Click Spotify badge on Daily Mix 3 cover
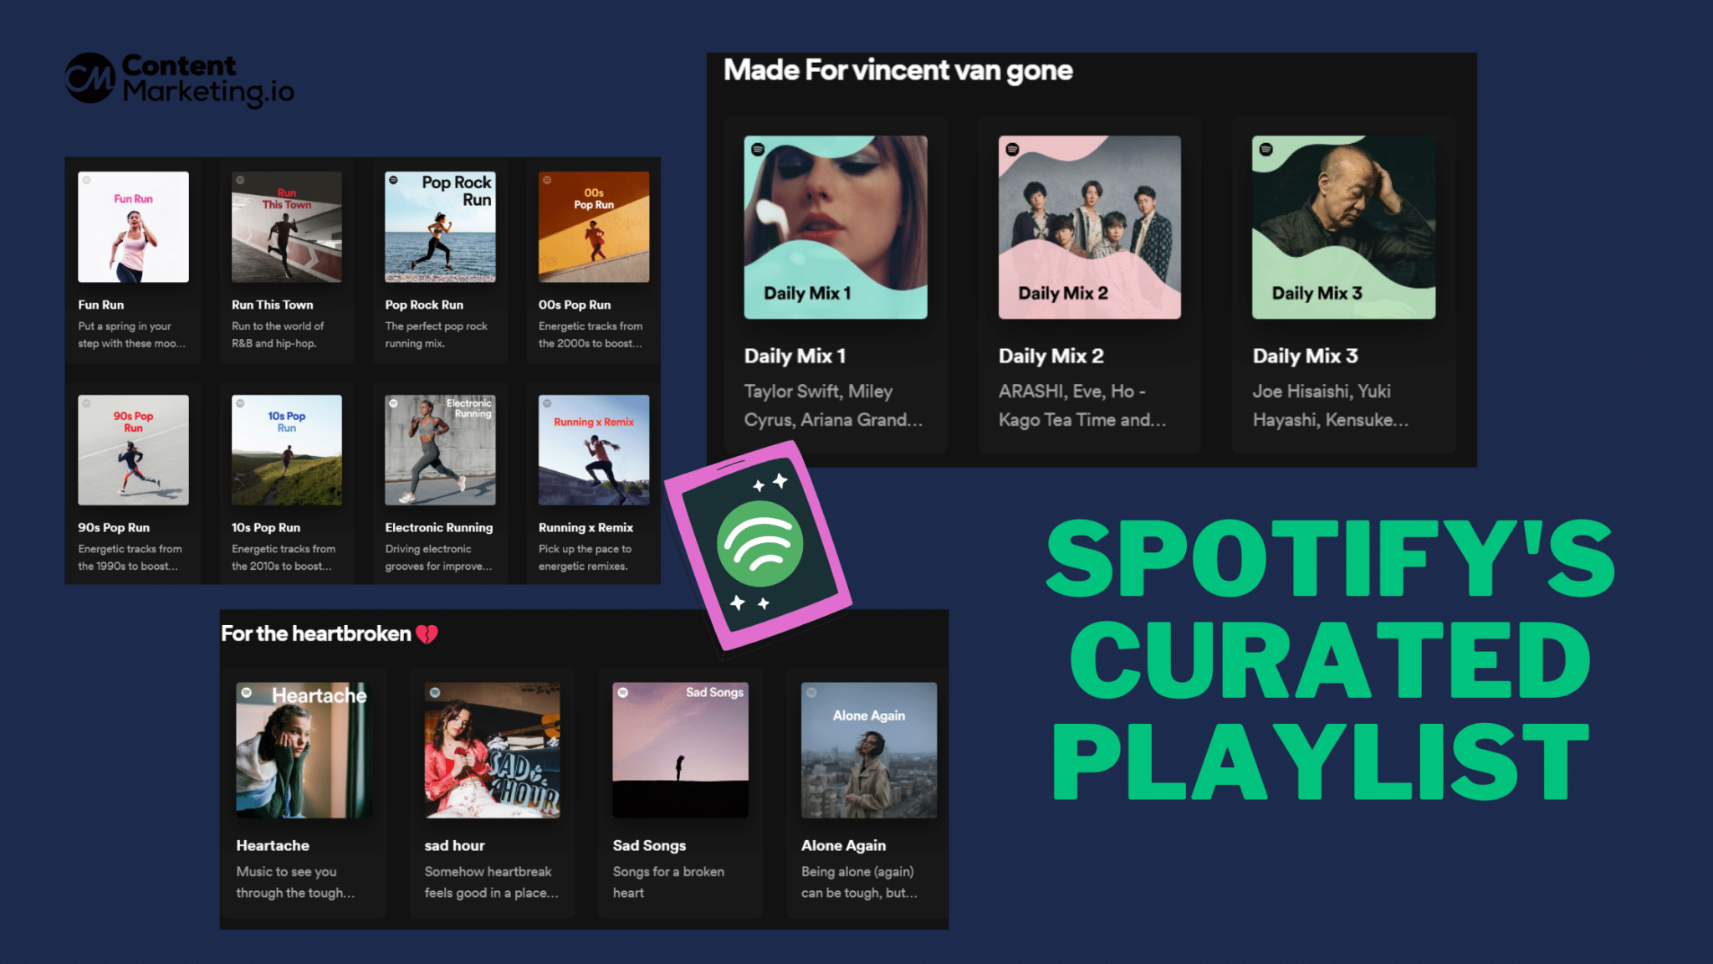 [1266, 149]
